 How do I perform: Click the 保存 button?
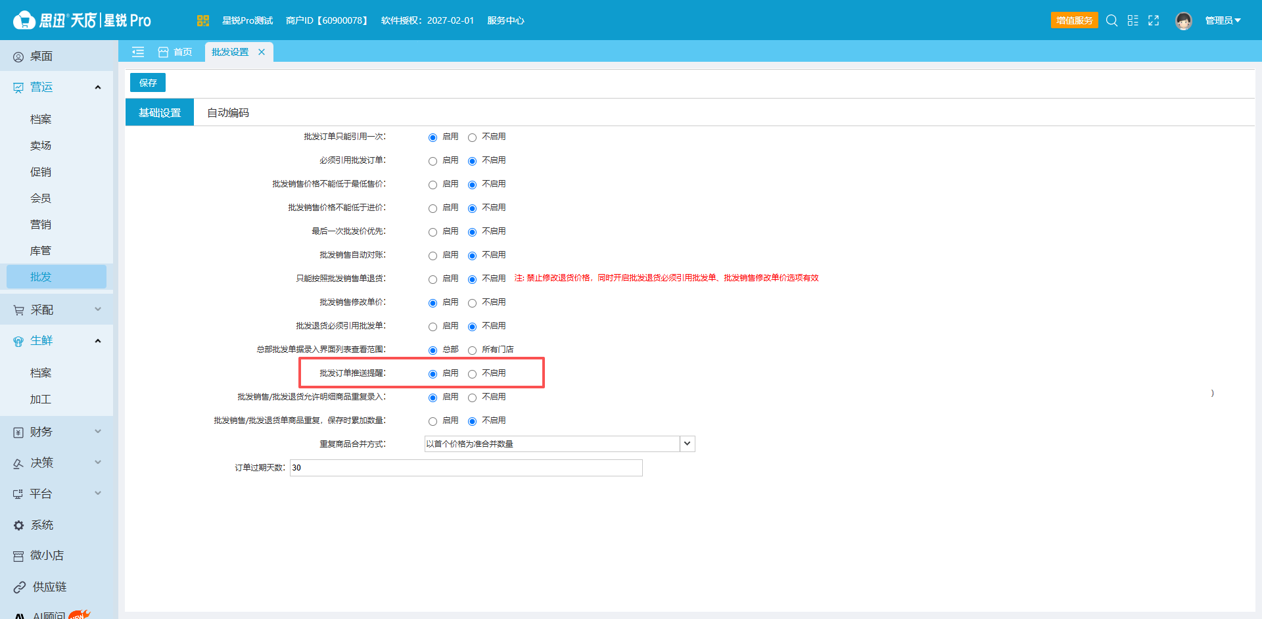click(148, 83)
